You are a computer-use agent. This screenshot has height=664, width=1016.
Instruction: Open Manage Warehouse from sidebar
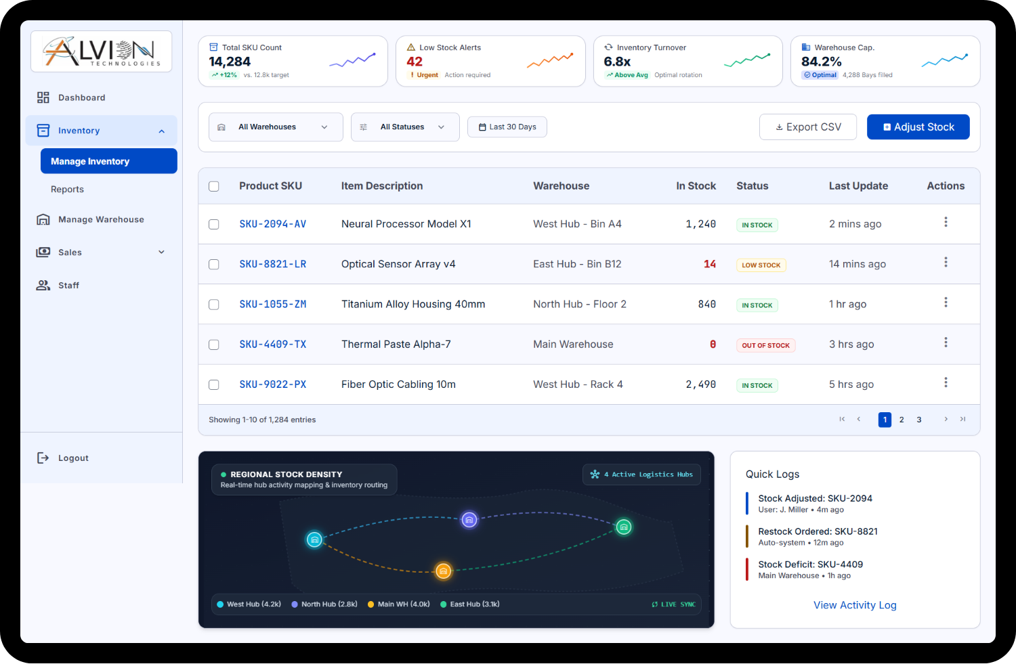pos(102,219)
